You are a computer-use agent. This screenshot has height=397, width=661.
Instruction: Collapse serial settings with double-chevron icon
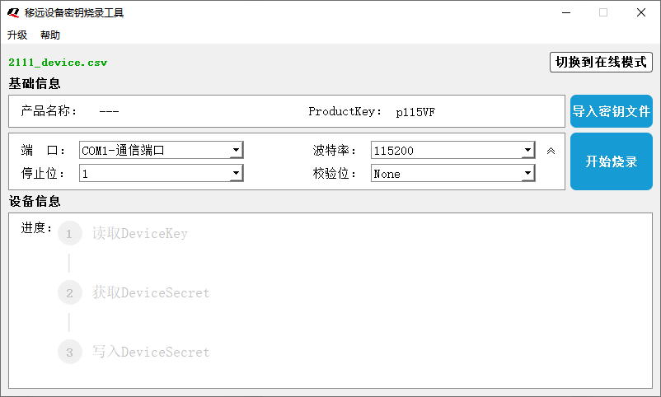551,151
